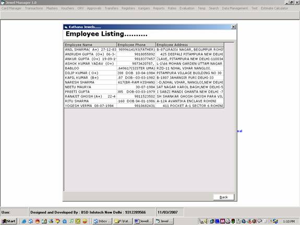Click the smiley face quick launch icon
Viewport: 300px width, 225px height.
(85, 221)
